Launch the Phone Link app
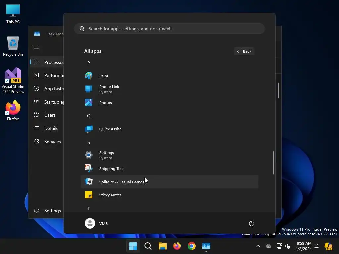 pos(169,89)
